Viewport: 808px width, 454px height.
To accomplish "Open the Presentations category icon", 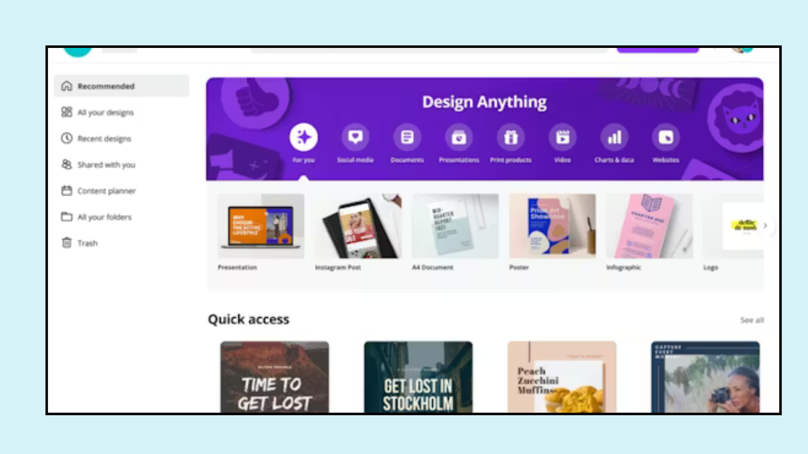I will tap(459, 137).
